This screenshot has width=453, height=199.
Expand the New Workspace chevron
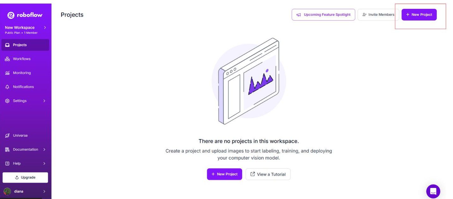click(45, 28)
